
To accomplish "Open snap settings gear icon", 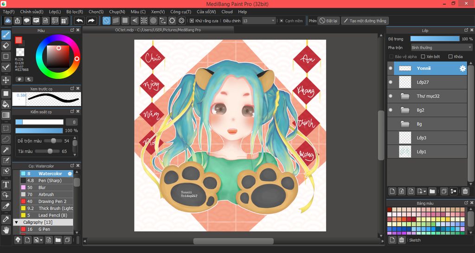I will pos(181,20).
